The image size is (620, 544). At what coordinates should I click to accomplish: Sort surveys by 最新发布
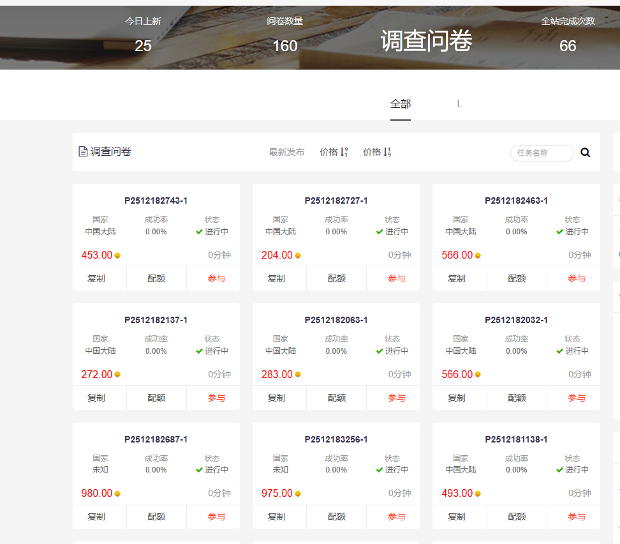[286, 152]
